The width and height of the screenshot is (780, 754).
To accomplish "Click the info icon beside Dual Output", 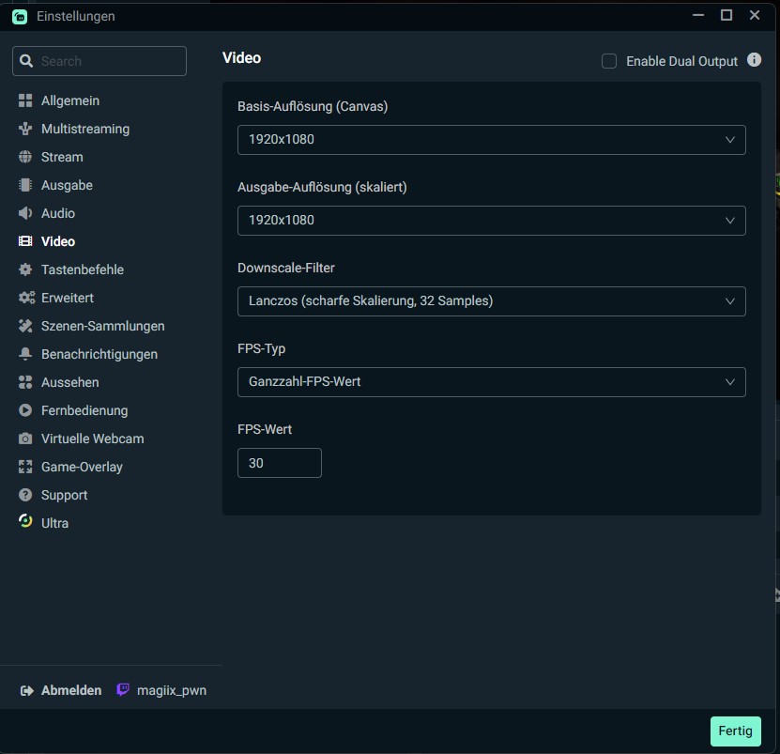I will click(x=754, y=60).
